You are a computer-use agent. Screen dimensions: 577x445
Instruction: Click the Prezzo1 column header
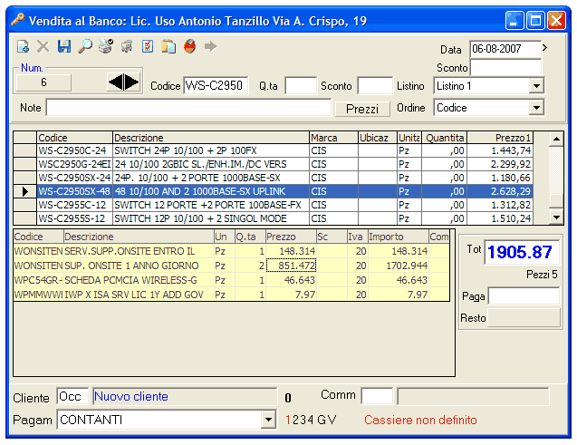coord(500,138)
